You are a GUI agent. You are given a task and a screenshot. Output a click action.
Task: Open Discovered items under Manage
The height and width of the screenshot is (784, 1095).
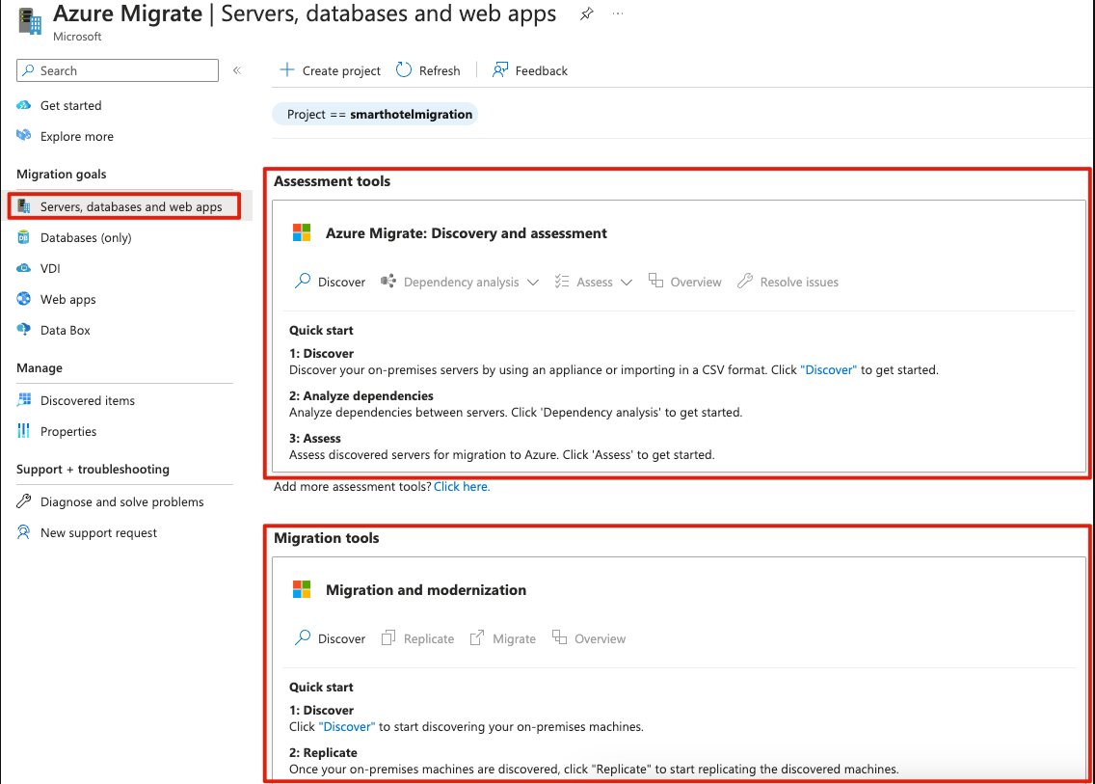pyautogui.click(x=87, y=401)
